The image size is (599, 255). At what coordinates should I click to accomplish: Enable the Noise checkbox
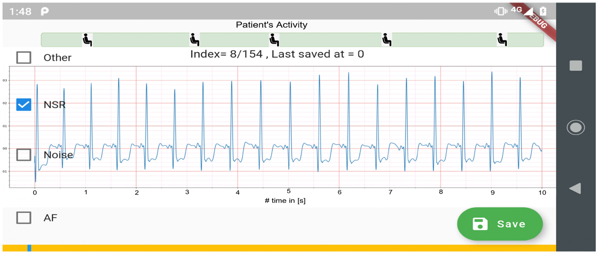(x=24, y=155)
